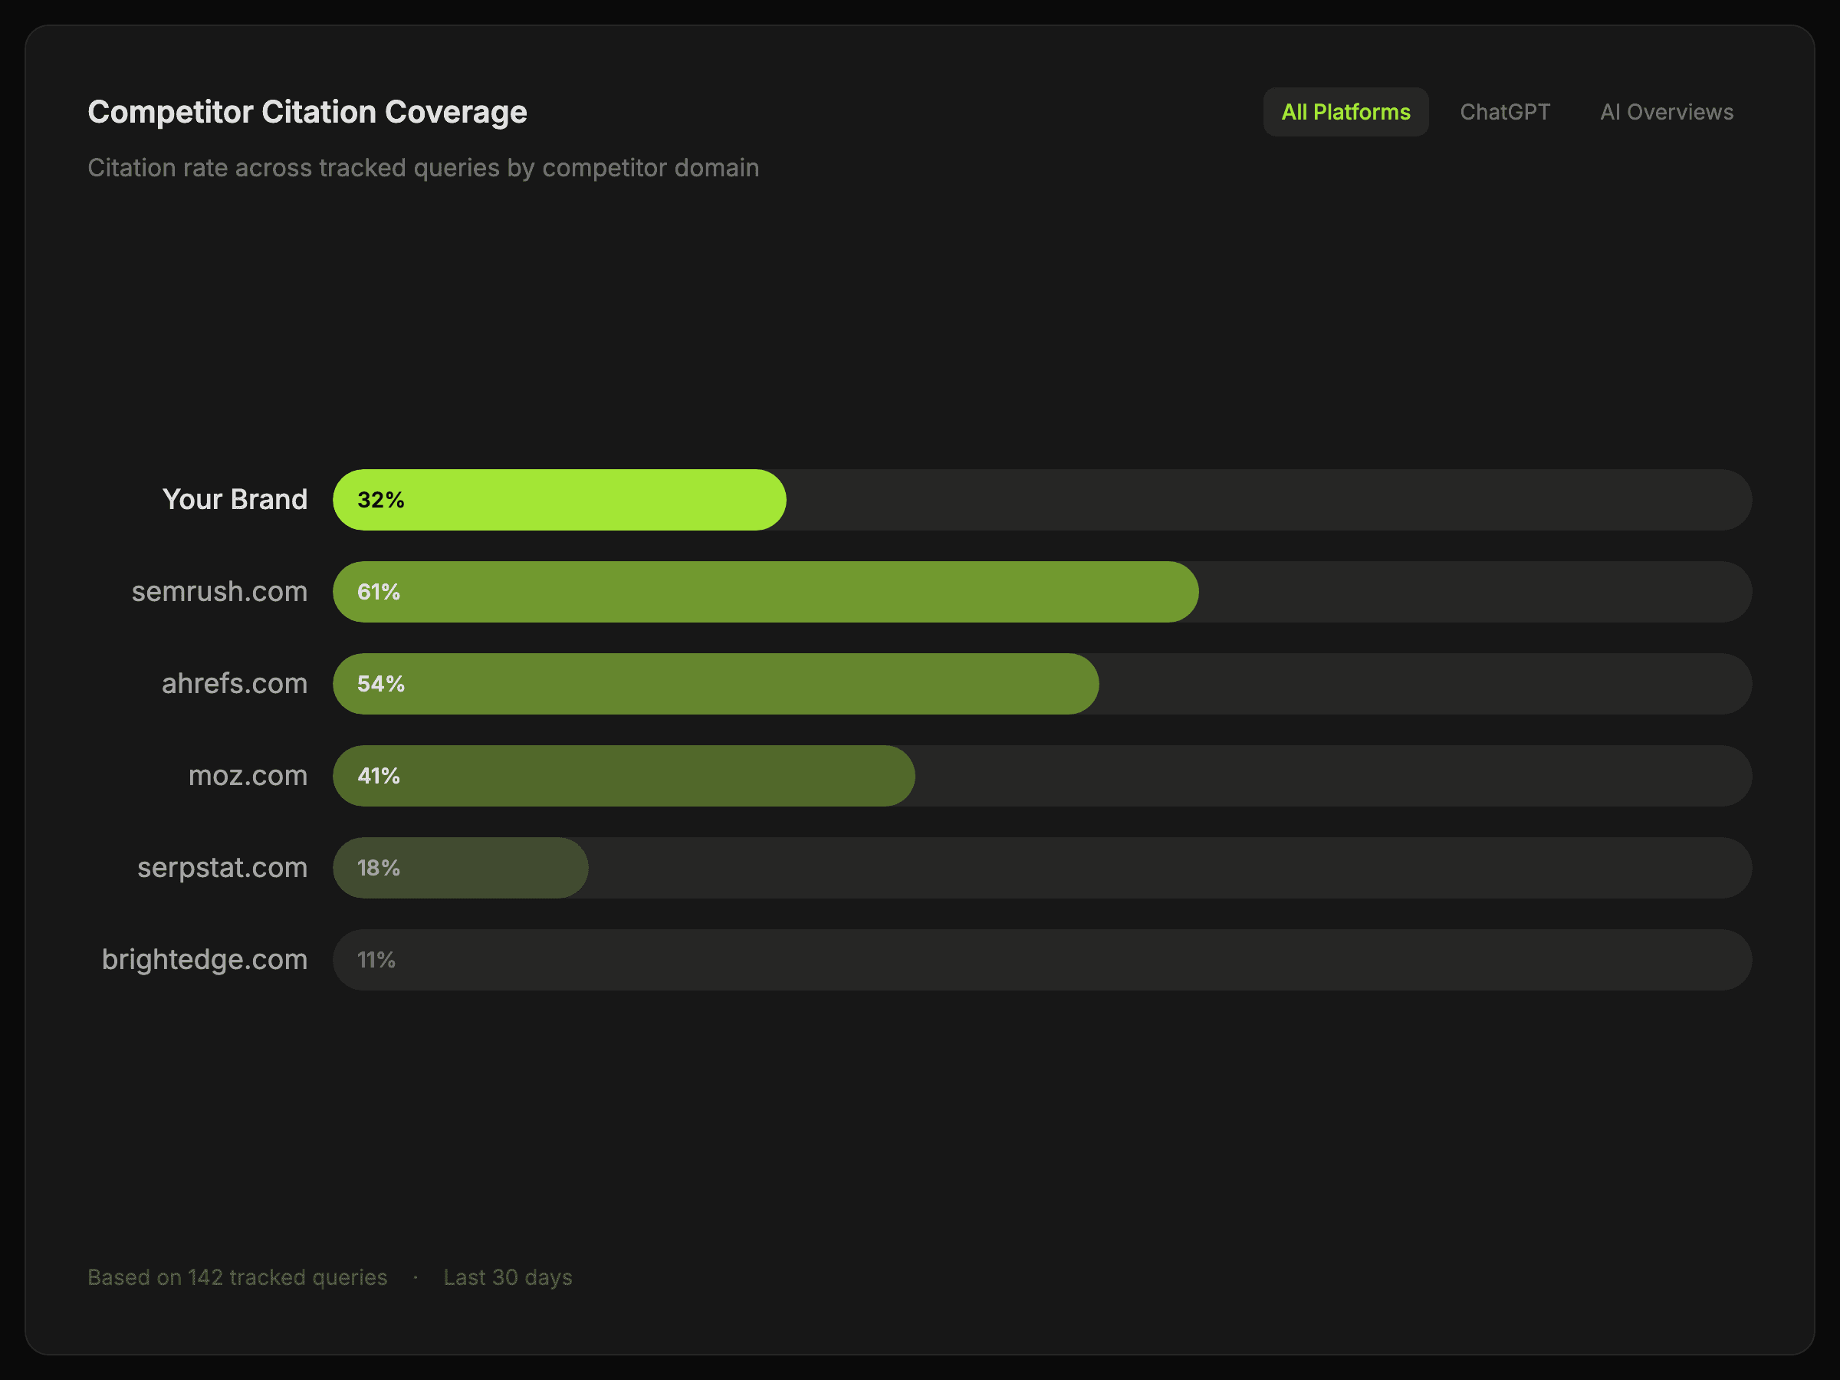
Task: Click the Your Brand 32% bar
Action: pos(559,500)
